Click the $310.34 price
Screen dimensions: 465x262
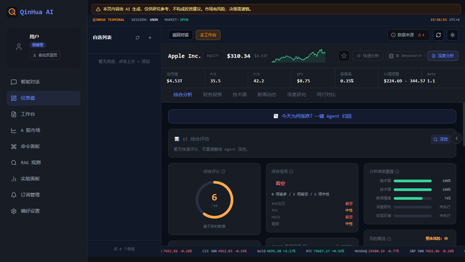coord(238,56)
